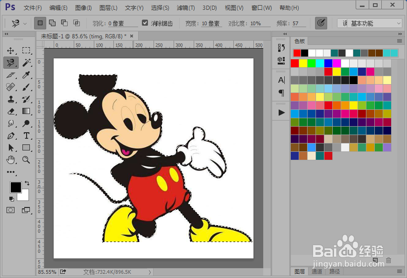Toggle Quick Mask mode
This screenshot has width=407, height=278.
point(11,210)
